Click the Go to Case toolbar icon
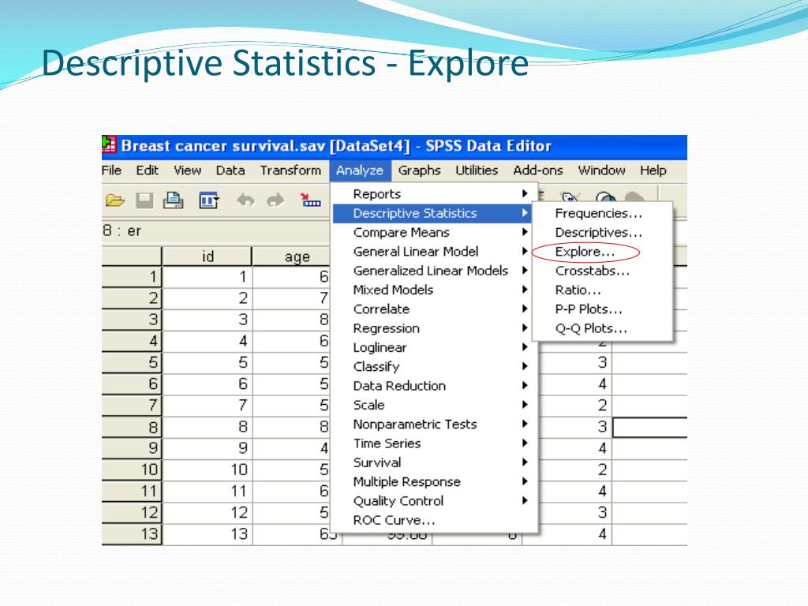Image resolution: width=808 pixels, height=606 pixels. tap(311, 200)
